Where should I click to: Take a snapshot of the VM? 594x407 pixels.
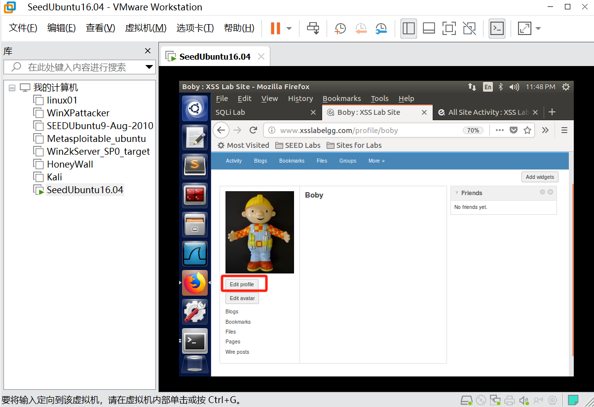click(340, 28)
